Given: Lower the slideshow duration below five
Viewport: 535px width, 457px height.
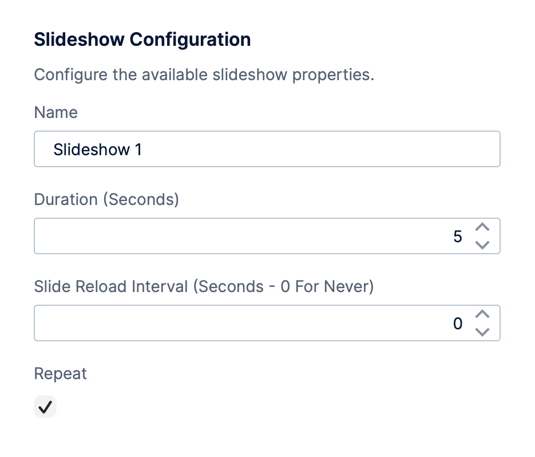Looking at the screenshot, I should [x=482, y=245].
